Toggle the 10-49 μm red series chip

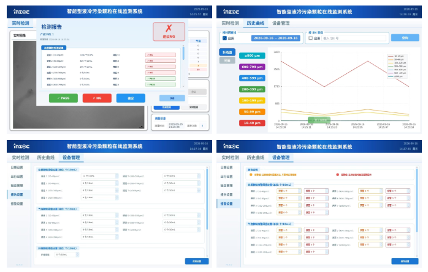tap(252, 123)
